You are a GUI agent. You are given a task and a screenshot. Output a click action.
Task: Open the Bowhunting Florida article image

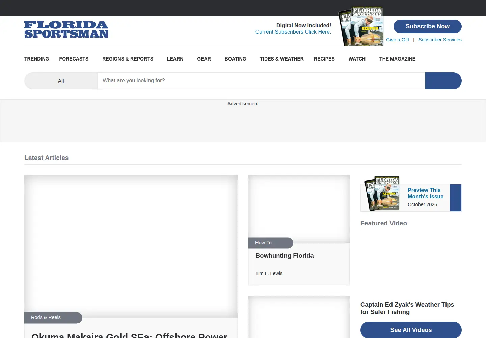[x=299, y=209]
